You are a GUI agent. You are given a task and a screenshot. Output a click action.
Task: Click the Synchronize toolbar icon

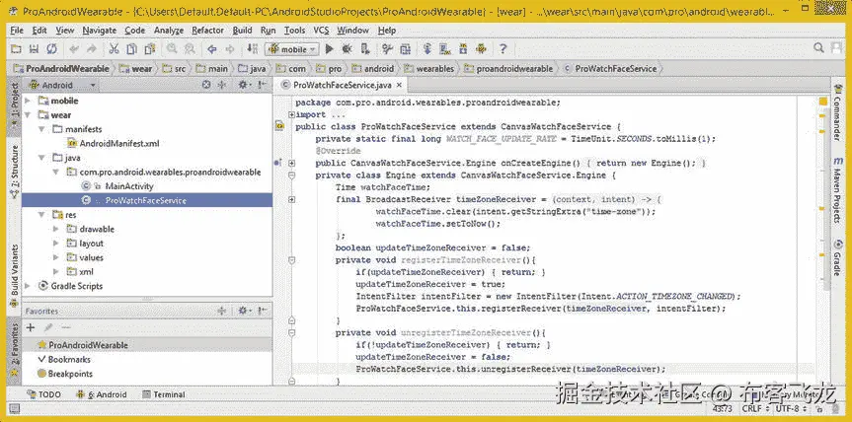tap(51, 49)
